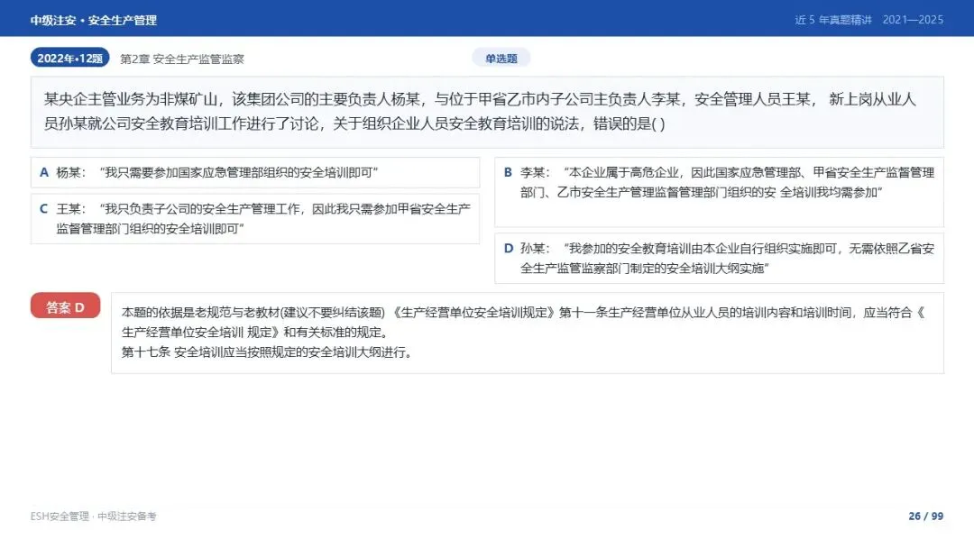Select answer option B by Li
This screenshot has width=974, height=548.
point(719,192)
